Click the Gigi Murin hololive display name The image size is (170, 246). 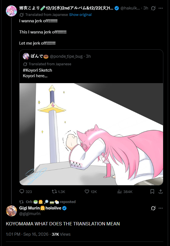click(40, 208)
